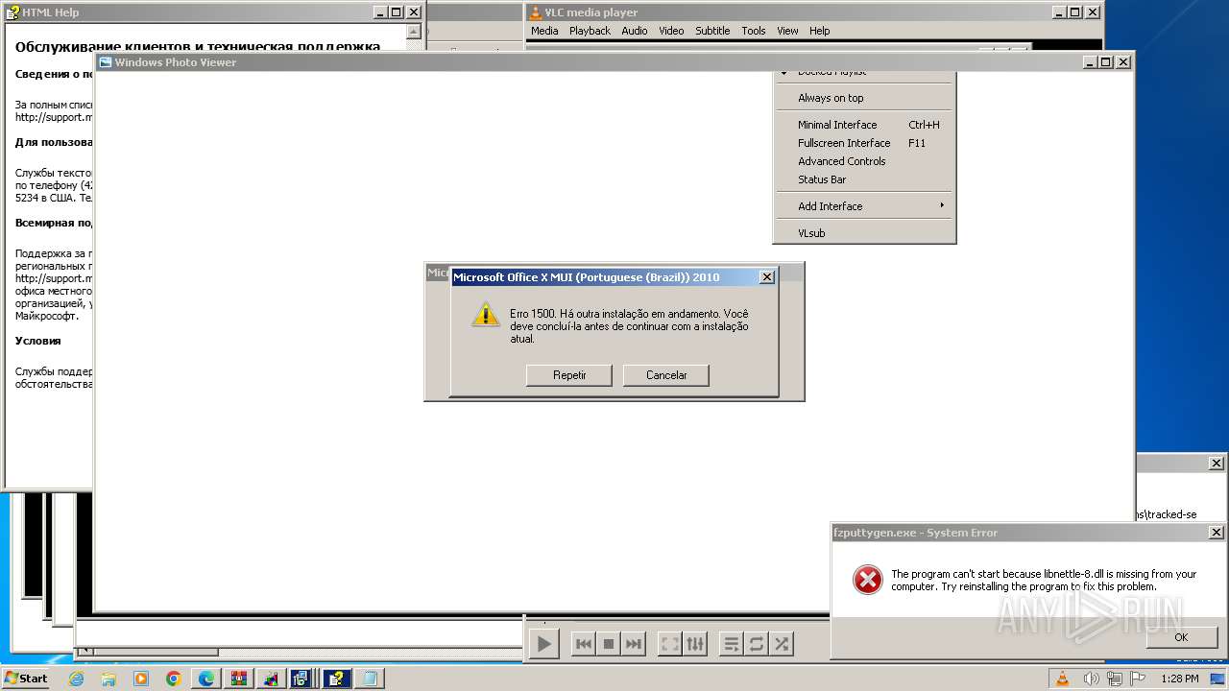The image size is (1229, 691).
Task: Open VLC View menu
Action: pos(787,31)
